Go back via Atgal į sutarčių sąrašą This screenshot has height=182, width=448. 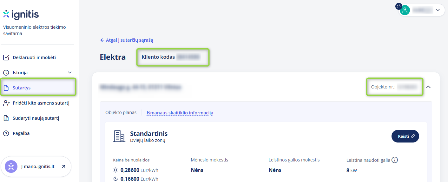127,40
